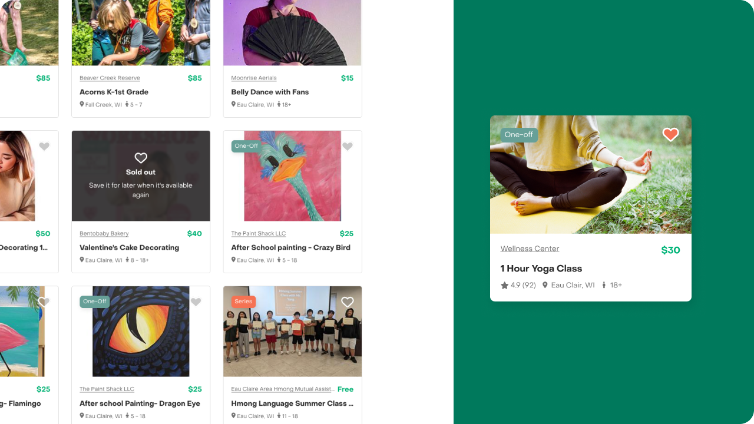Open the 1 Hour Yoga Class title
754x424 pixels.
[541, 269]
